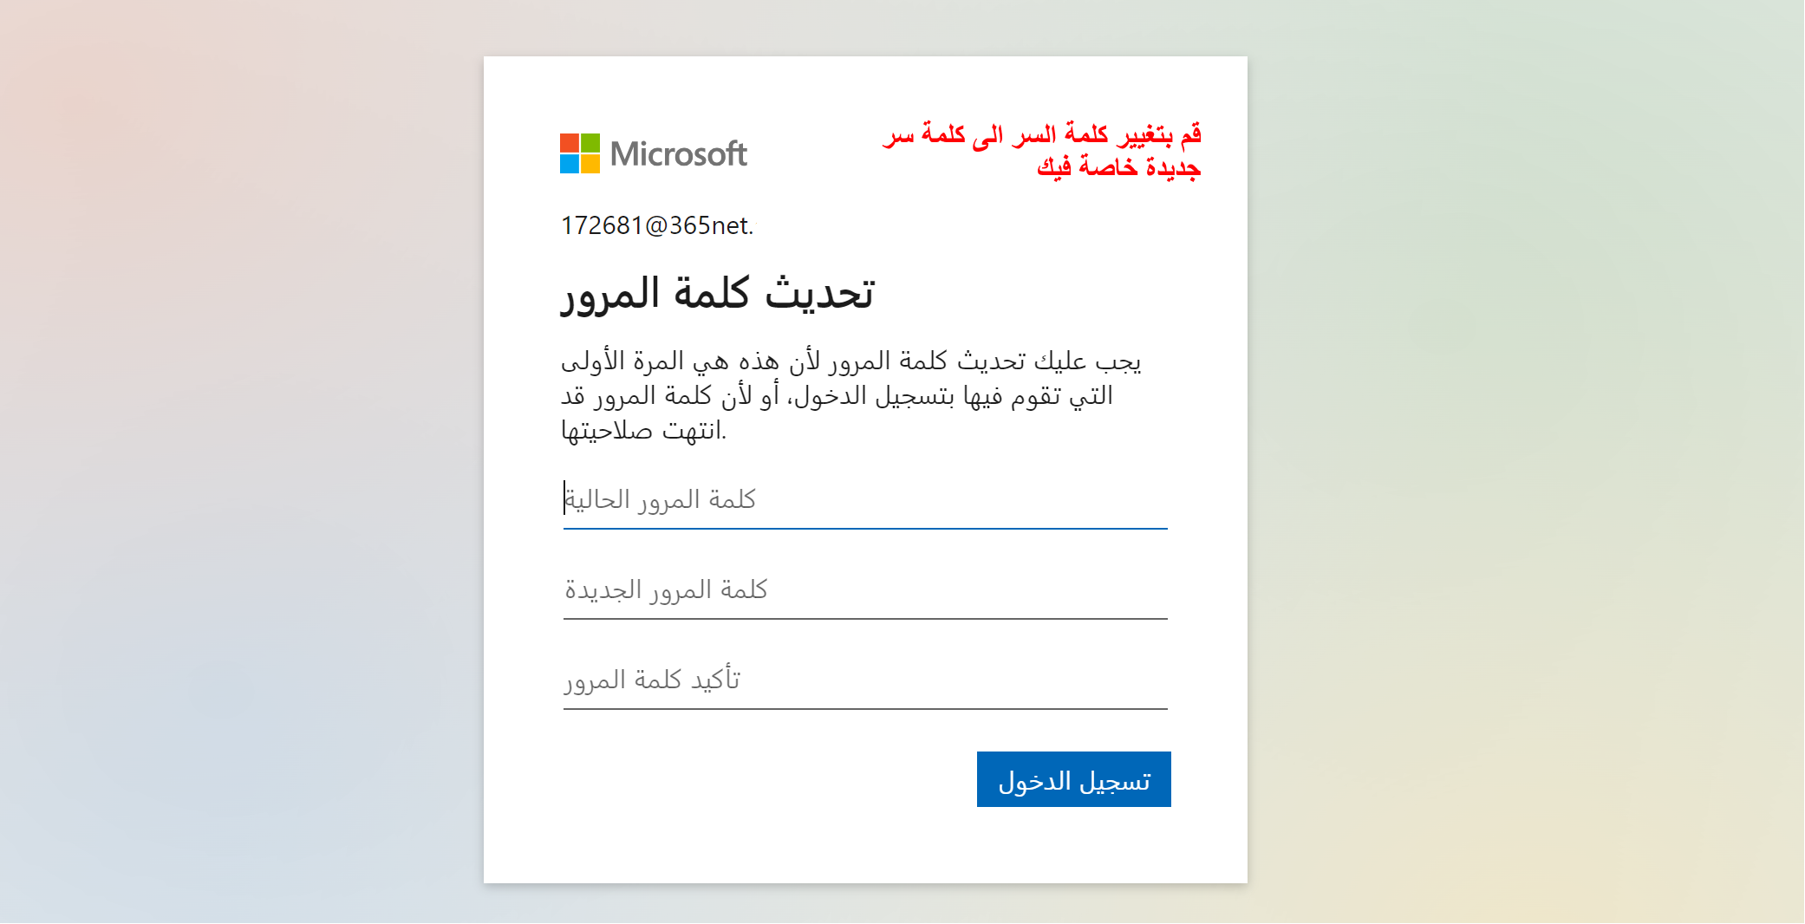Click the description line starting with 'يجب عليك'

[850, 361]
